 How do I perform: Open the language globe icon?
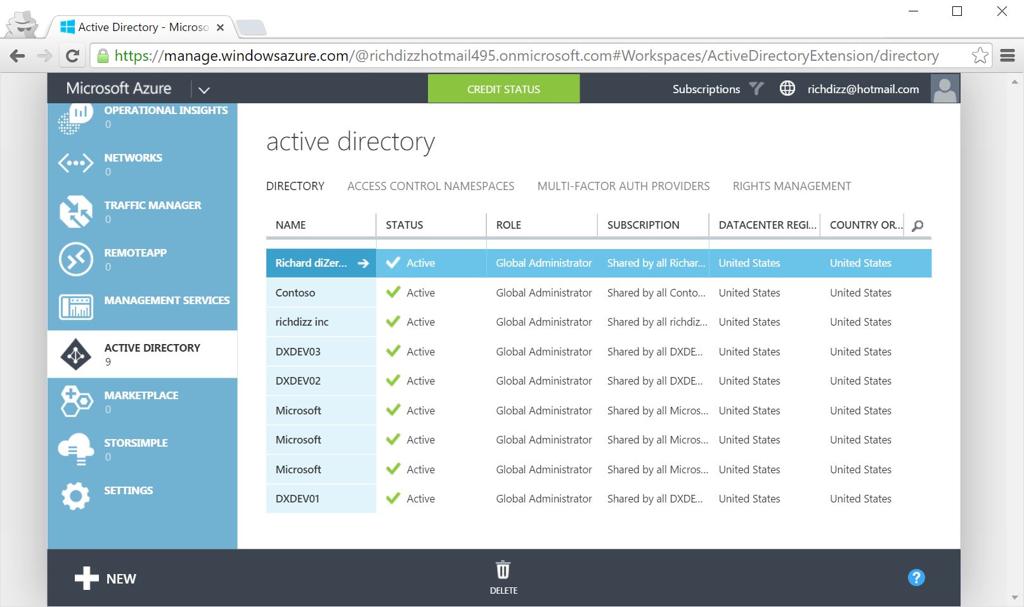(787, 89)
